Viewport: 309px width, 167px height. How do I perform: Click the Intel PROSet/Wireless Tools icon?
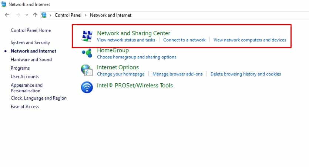(86, 87)
